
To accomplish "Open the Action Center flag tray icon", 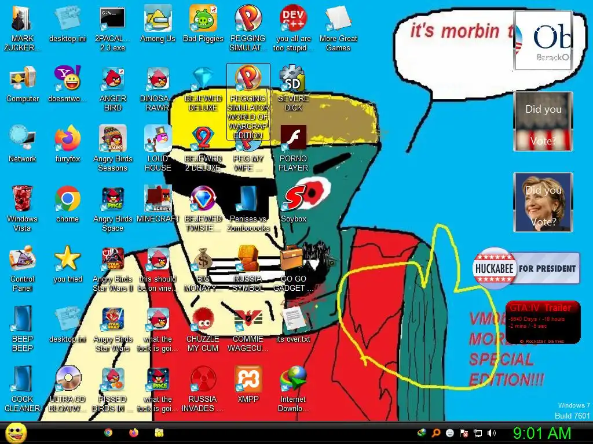I will point(464,433).
